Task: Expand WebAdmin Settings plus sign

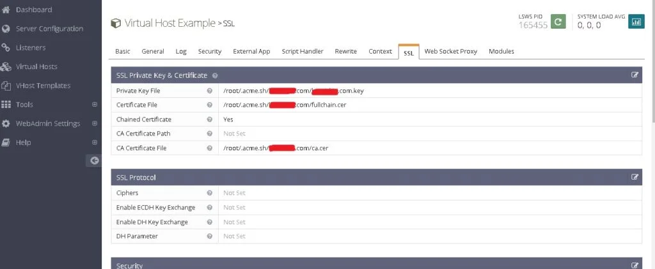Action: coord(95,123)
